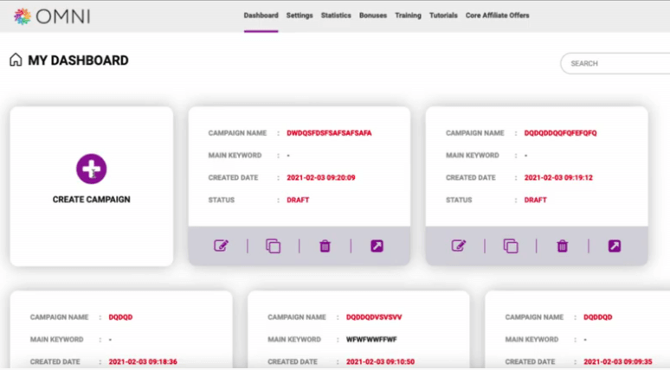Edit the DWDQSFDSFSAFSAFSAFA campaign

pos(221,246)
